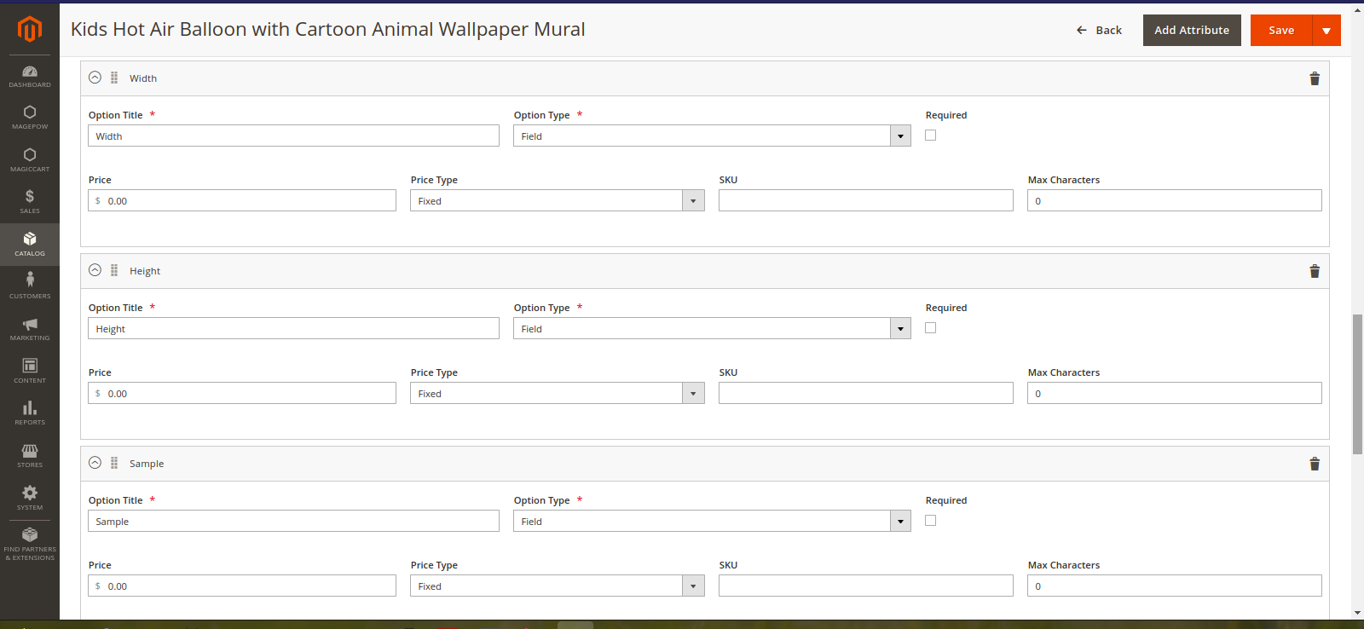Open System gear in sidebar

[30, 498]
